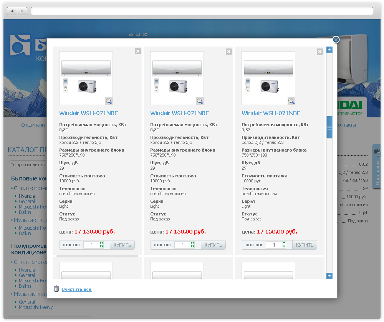The width and height of the screenshot is (384, 322).
Task: Open the Mitsubishi Heavy catalog link
Action: pyautogui.click(x=36, y=307)
